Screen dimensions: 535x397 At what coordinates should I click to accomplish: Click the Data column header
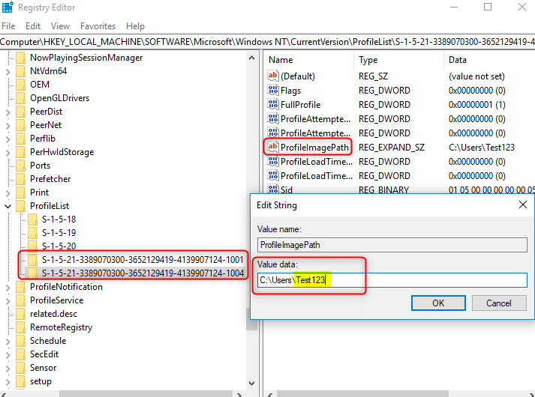[x=457, y=60]
